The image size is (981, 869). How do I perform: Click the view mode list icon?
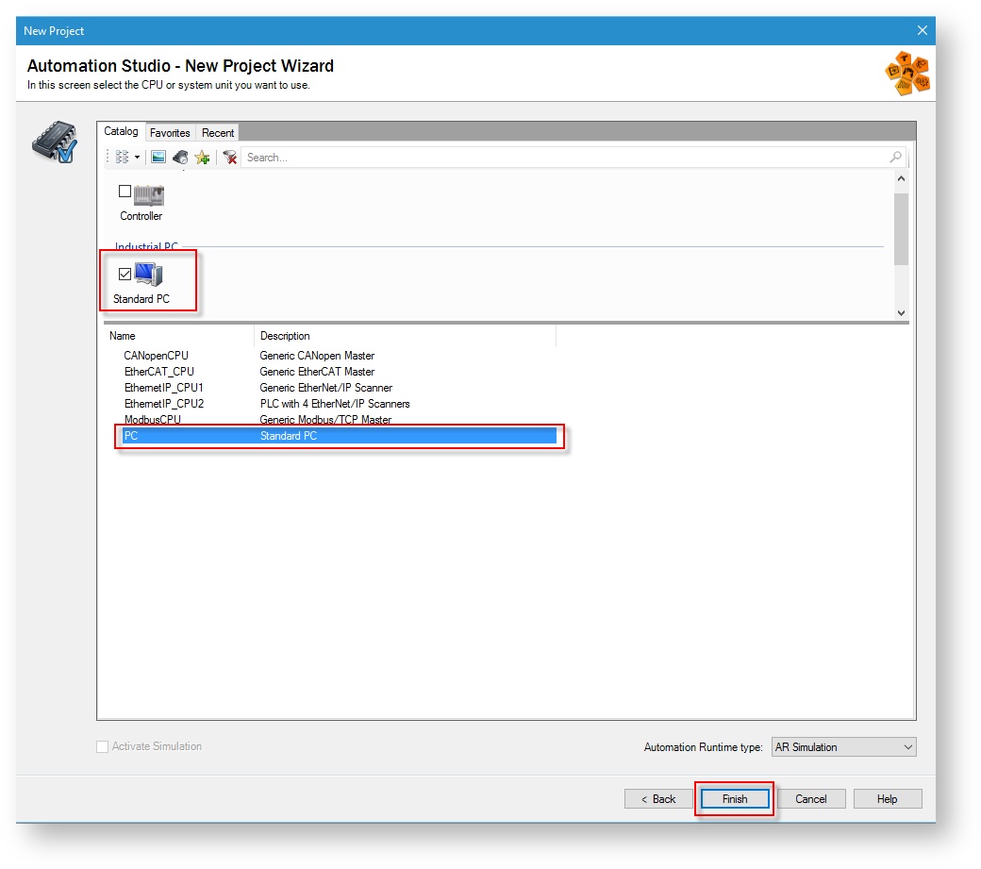(122, 158)
